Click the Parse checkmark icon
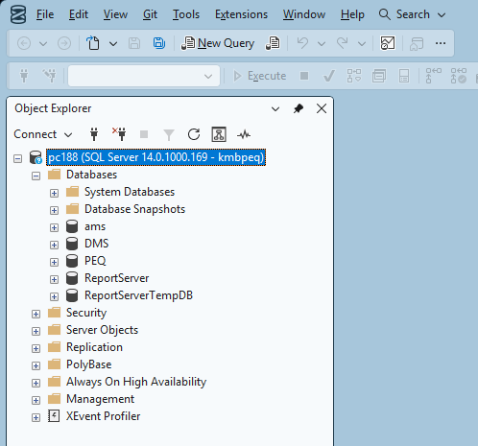Screen dimensions: 478x446 pyautogui.click(x=328, y=76)
